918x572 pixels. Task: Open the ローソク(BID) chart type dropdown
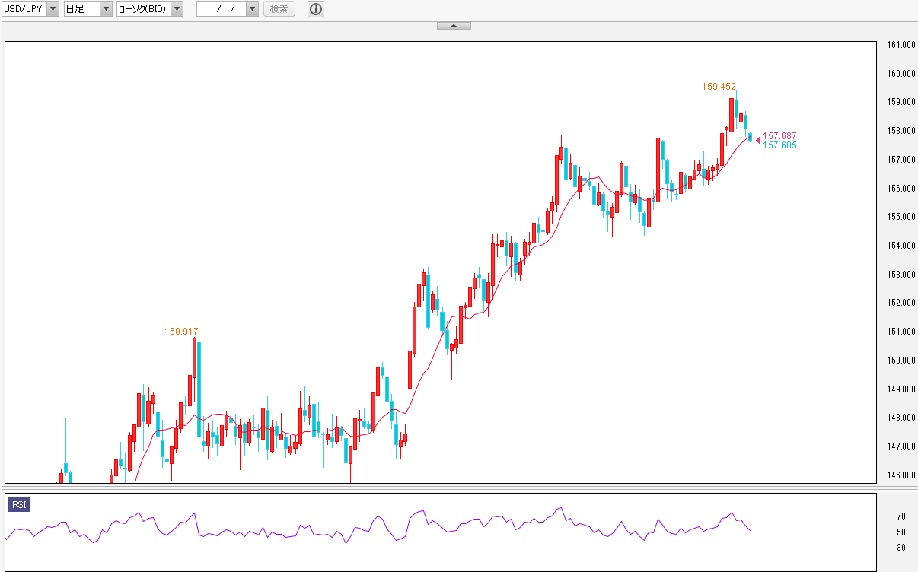point(176,9)
